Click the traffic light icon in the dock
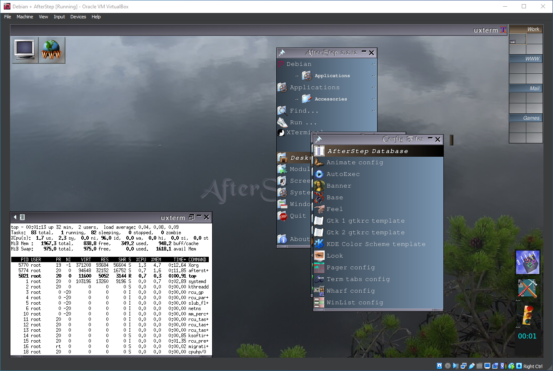 528,315
